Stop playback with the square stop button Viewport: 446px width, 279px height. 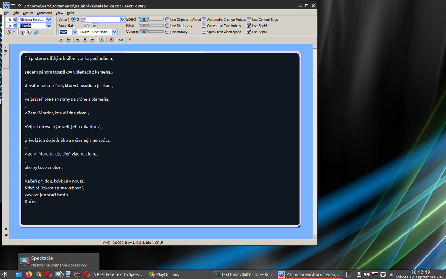tap(102, 40)
